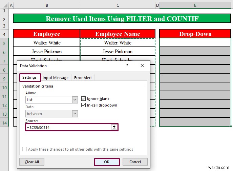The height and width of the screenshot is (171, 233).
Task: Select row 2 header
Action: [x=4, y=19]
